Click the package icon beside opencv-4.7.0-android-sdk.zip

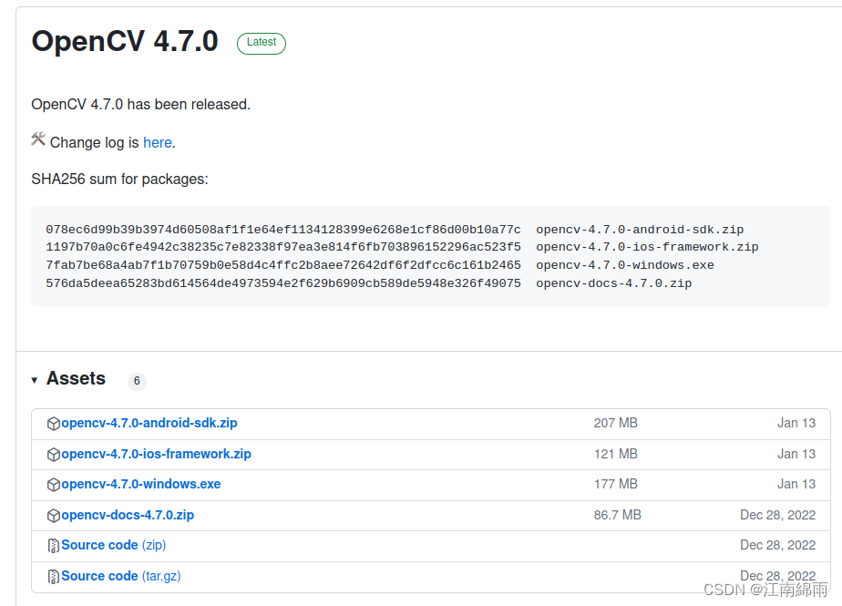(x=53, y=424)
